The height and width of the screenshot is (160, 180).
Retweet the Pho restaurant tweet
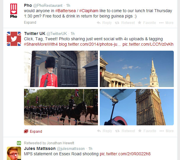click(125, 23)
